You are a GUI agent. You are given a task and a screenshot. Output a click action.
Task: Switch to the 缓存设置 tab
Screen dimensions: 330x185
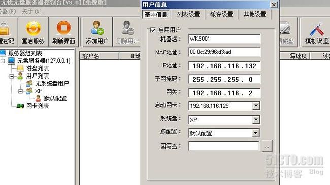pyautogui.click(x=222, y=14)
